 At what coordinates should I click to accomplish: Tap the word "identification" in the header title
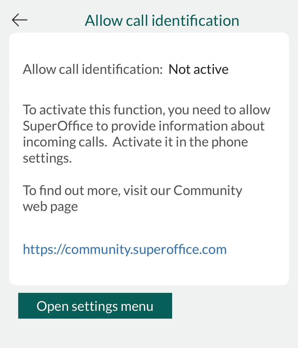[x=195, y=20]
